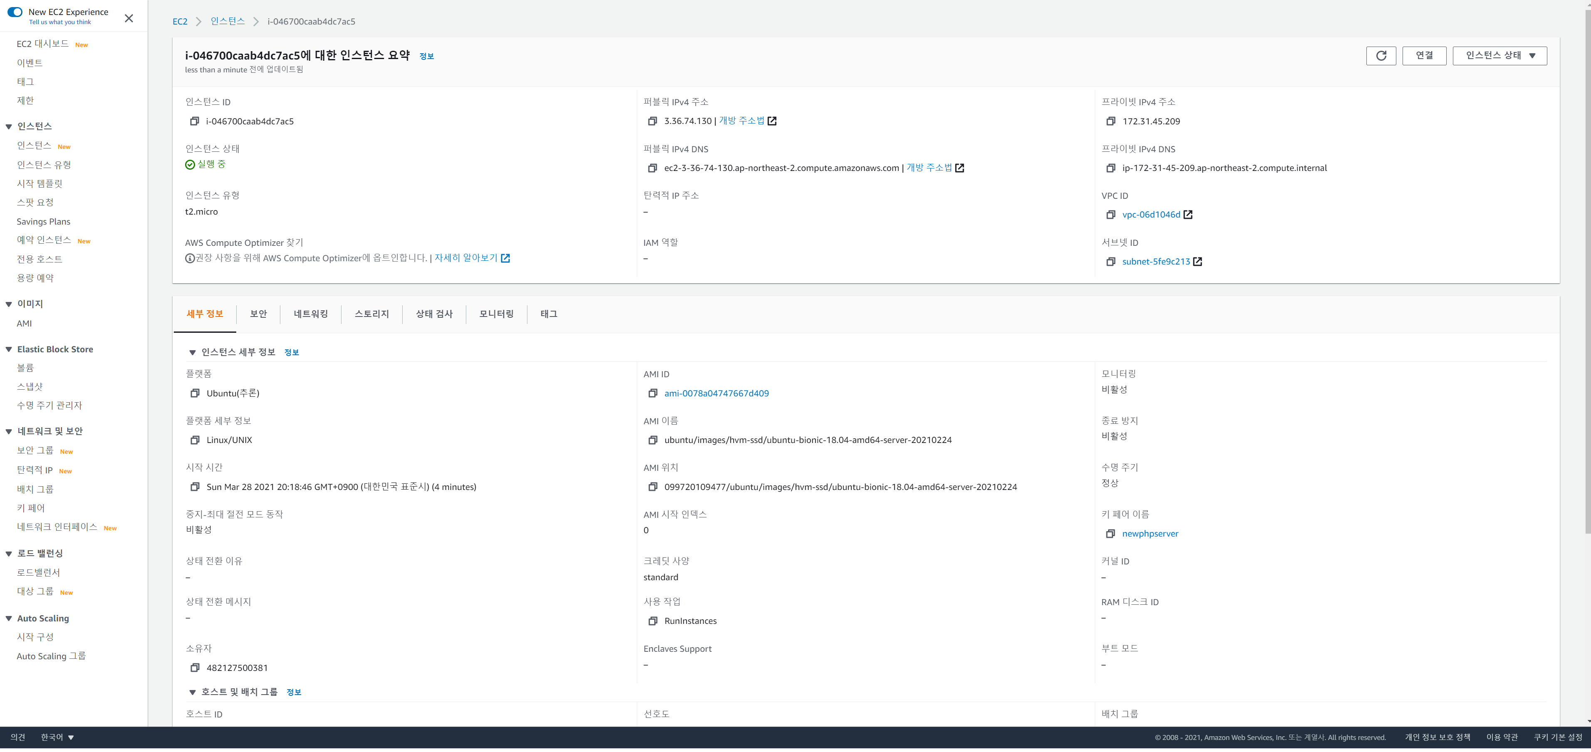1591x752 pixels.
Task: Click the refresh icon button
Action: (x=1381, y=56)
